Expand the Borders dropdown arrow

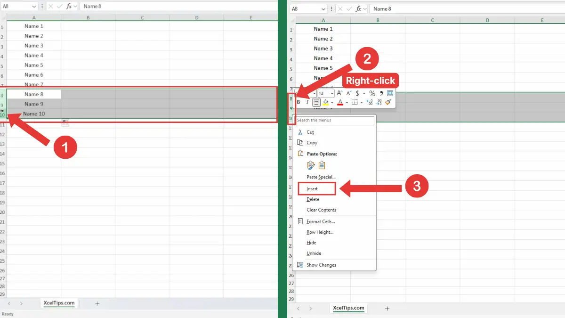pos(362,102)
